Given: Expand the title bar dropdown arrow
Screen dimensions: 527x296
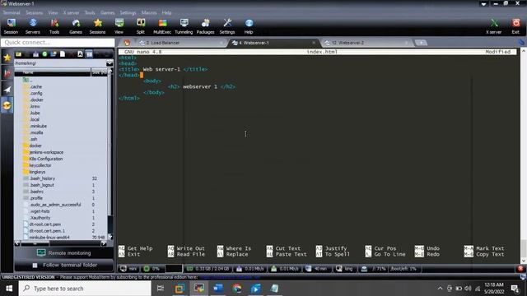Looking at the screenshot, I should click(x=483, y=4).
